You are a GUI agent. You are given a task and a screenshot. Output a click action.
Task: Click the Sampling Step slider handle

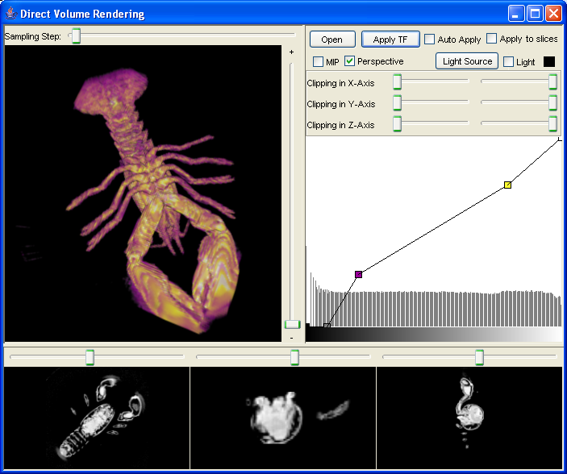(76, 35)
